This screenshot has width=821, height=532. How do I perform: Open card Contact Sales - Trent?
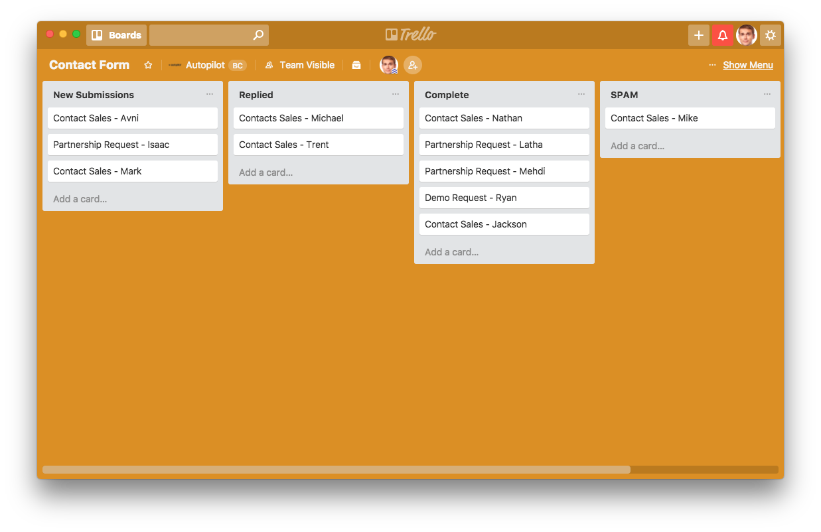pos(319,145)
